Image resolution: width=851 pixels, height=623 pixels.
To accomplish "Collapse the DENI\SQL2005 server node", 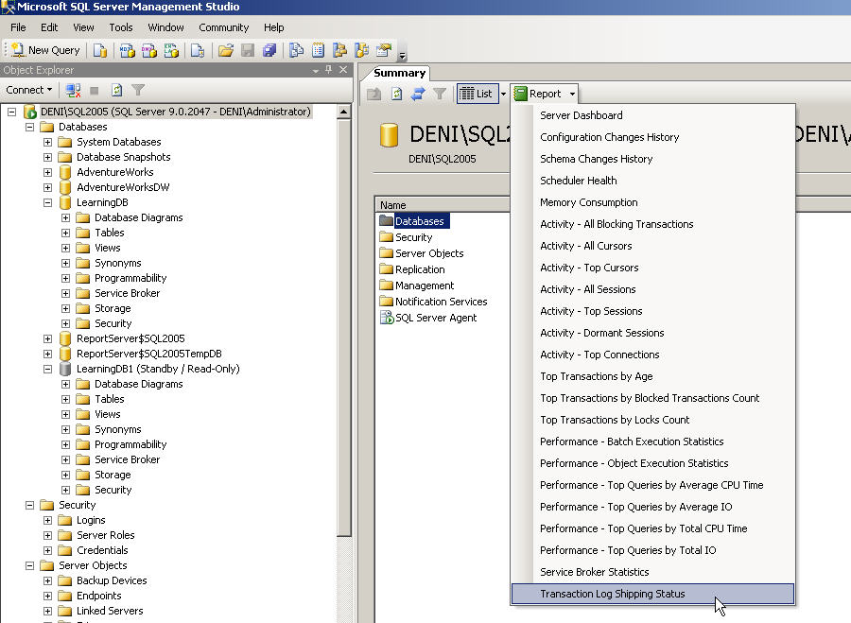I will pyautogui.click(x=12, y=112).
